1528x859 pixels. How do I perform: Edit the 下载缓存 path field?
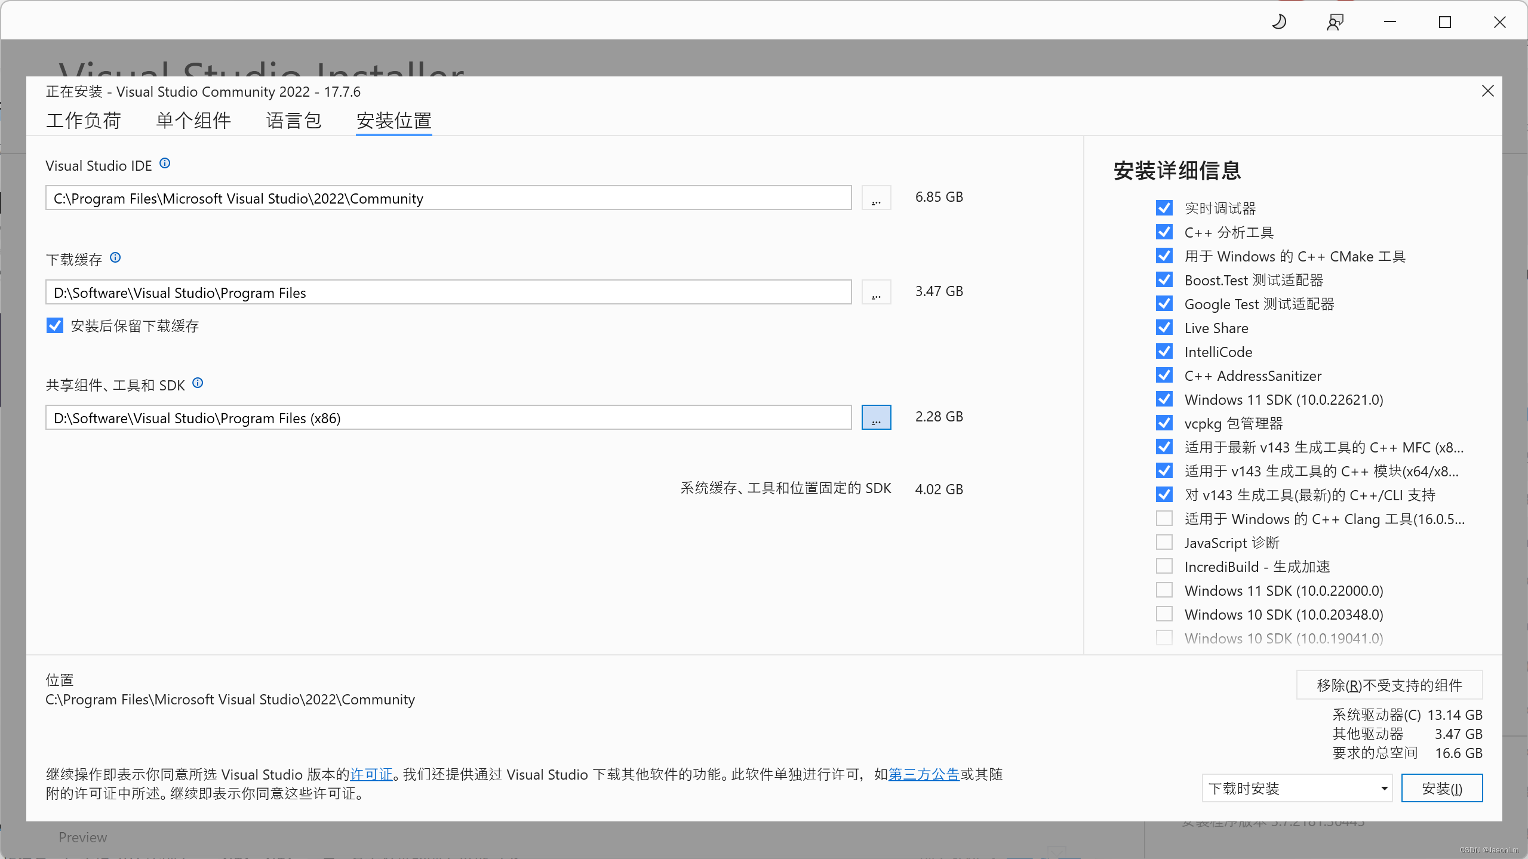pyautogui.click(x=448, y=292)
